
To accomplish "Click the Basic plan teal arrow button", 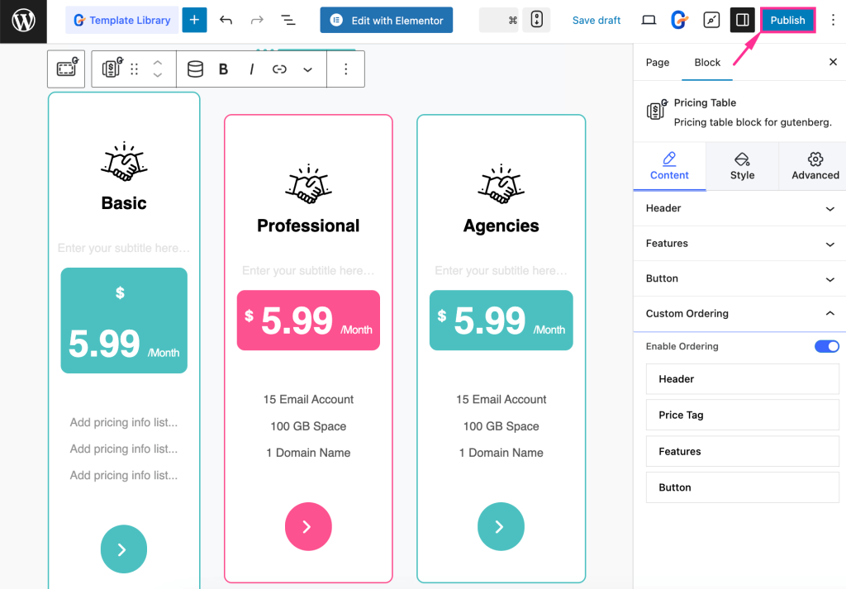I will point(124,549).
